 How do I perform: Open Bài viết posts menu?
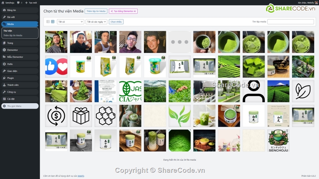pyautogui.click(x=20, y=17)
